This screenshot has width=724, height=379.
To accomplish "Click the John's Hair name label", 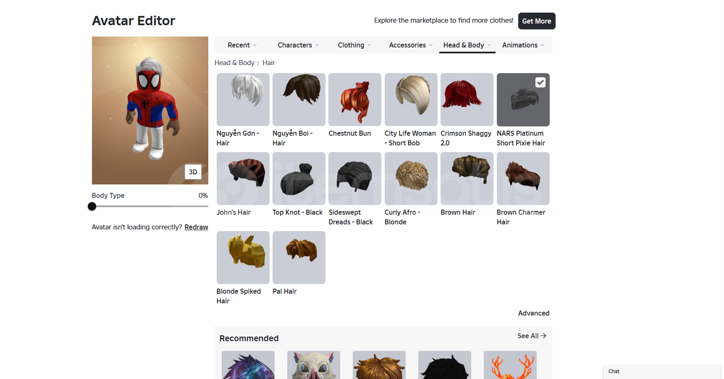I will click(x=233, y=212).
